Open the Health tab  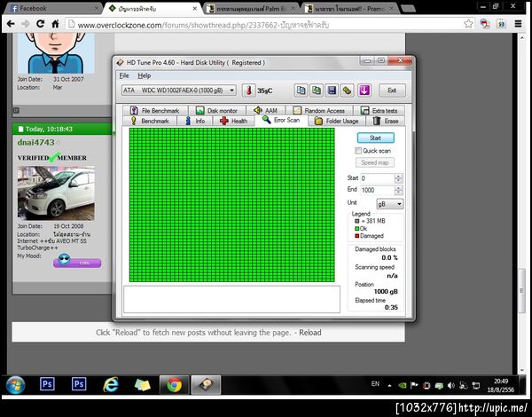[x=233, y=121]
